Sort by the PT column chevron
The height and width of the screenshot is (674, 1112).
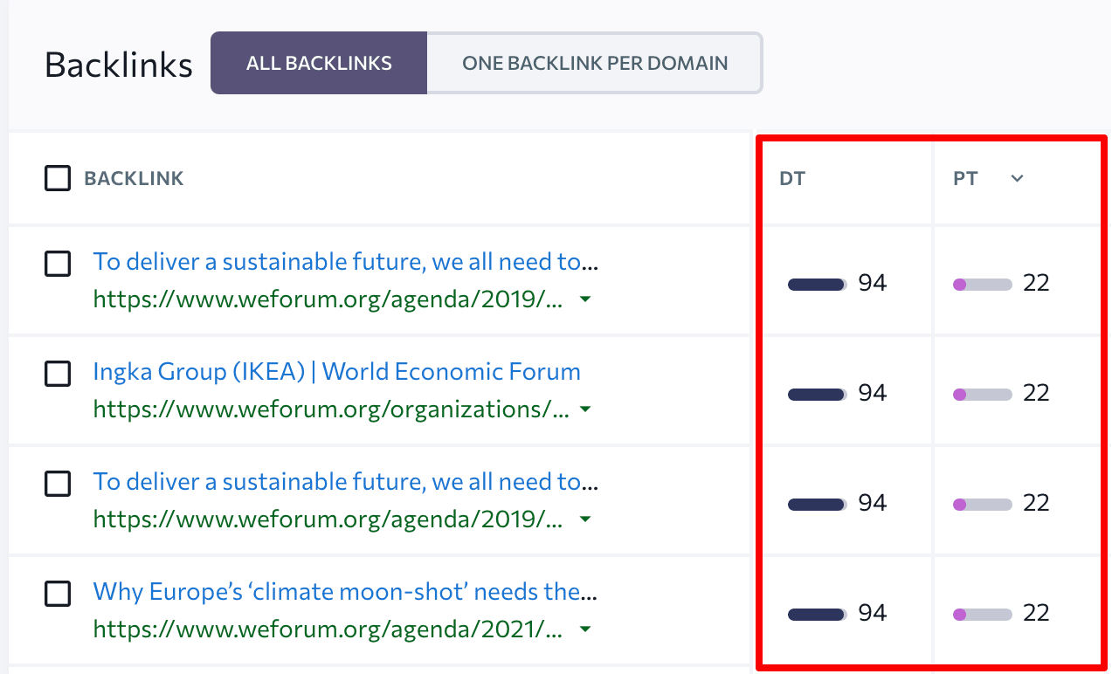click(x=1017, y=179)
